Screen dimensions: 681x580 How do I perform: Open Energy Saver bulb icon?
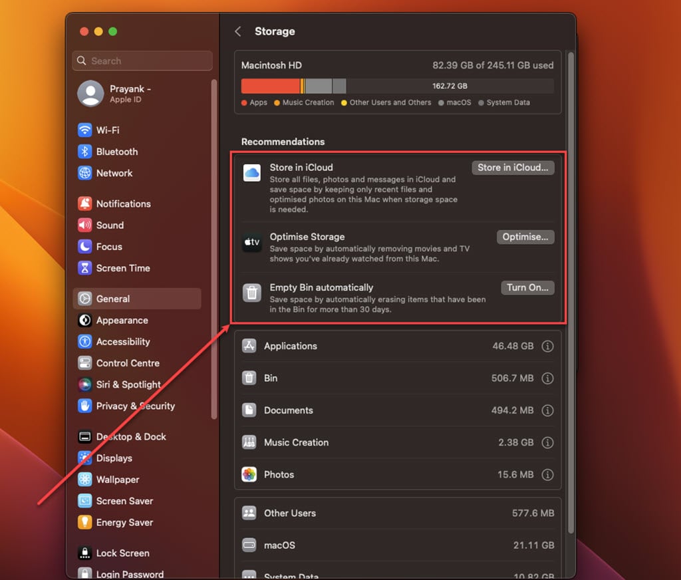tap(84, 522)
